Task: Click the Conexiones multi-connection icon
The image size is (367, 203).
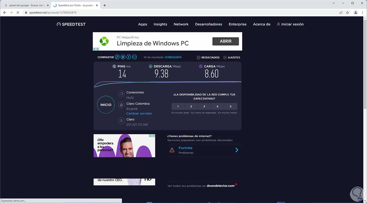Action: 121,94
